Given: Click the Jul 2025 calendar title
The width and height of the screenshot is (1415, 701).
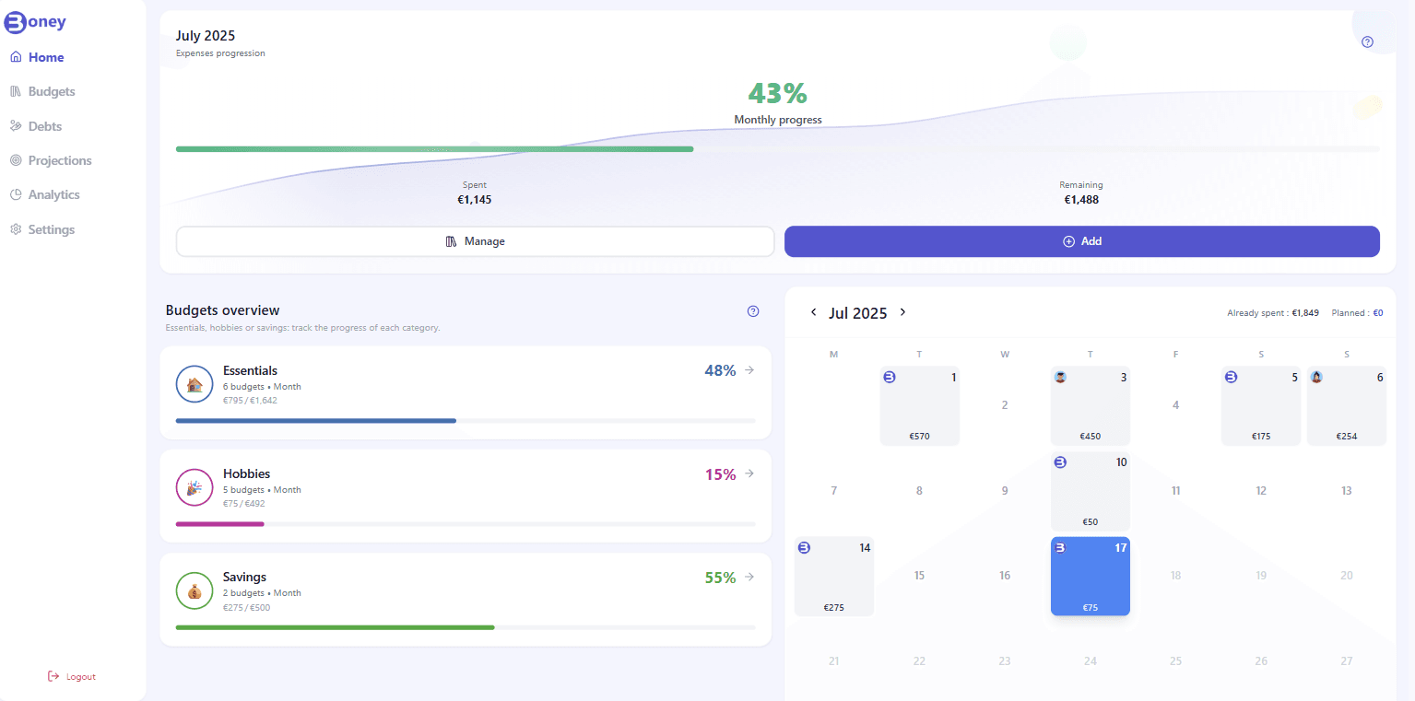Looking at the screenshot, I should click(858, 313).
